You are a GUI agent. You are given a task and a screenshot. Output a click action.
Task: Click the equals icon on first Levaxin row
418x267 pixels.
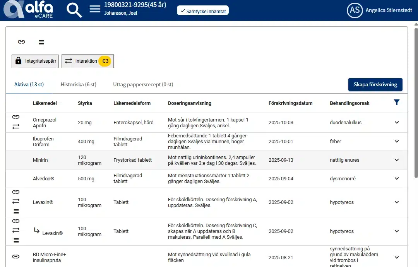point(16,211)
